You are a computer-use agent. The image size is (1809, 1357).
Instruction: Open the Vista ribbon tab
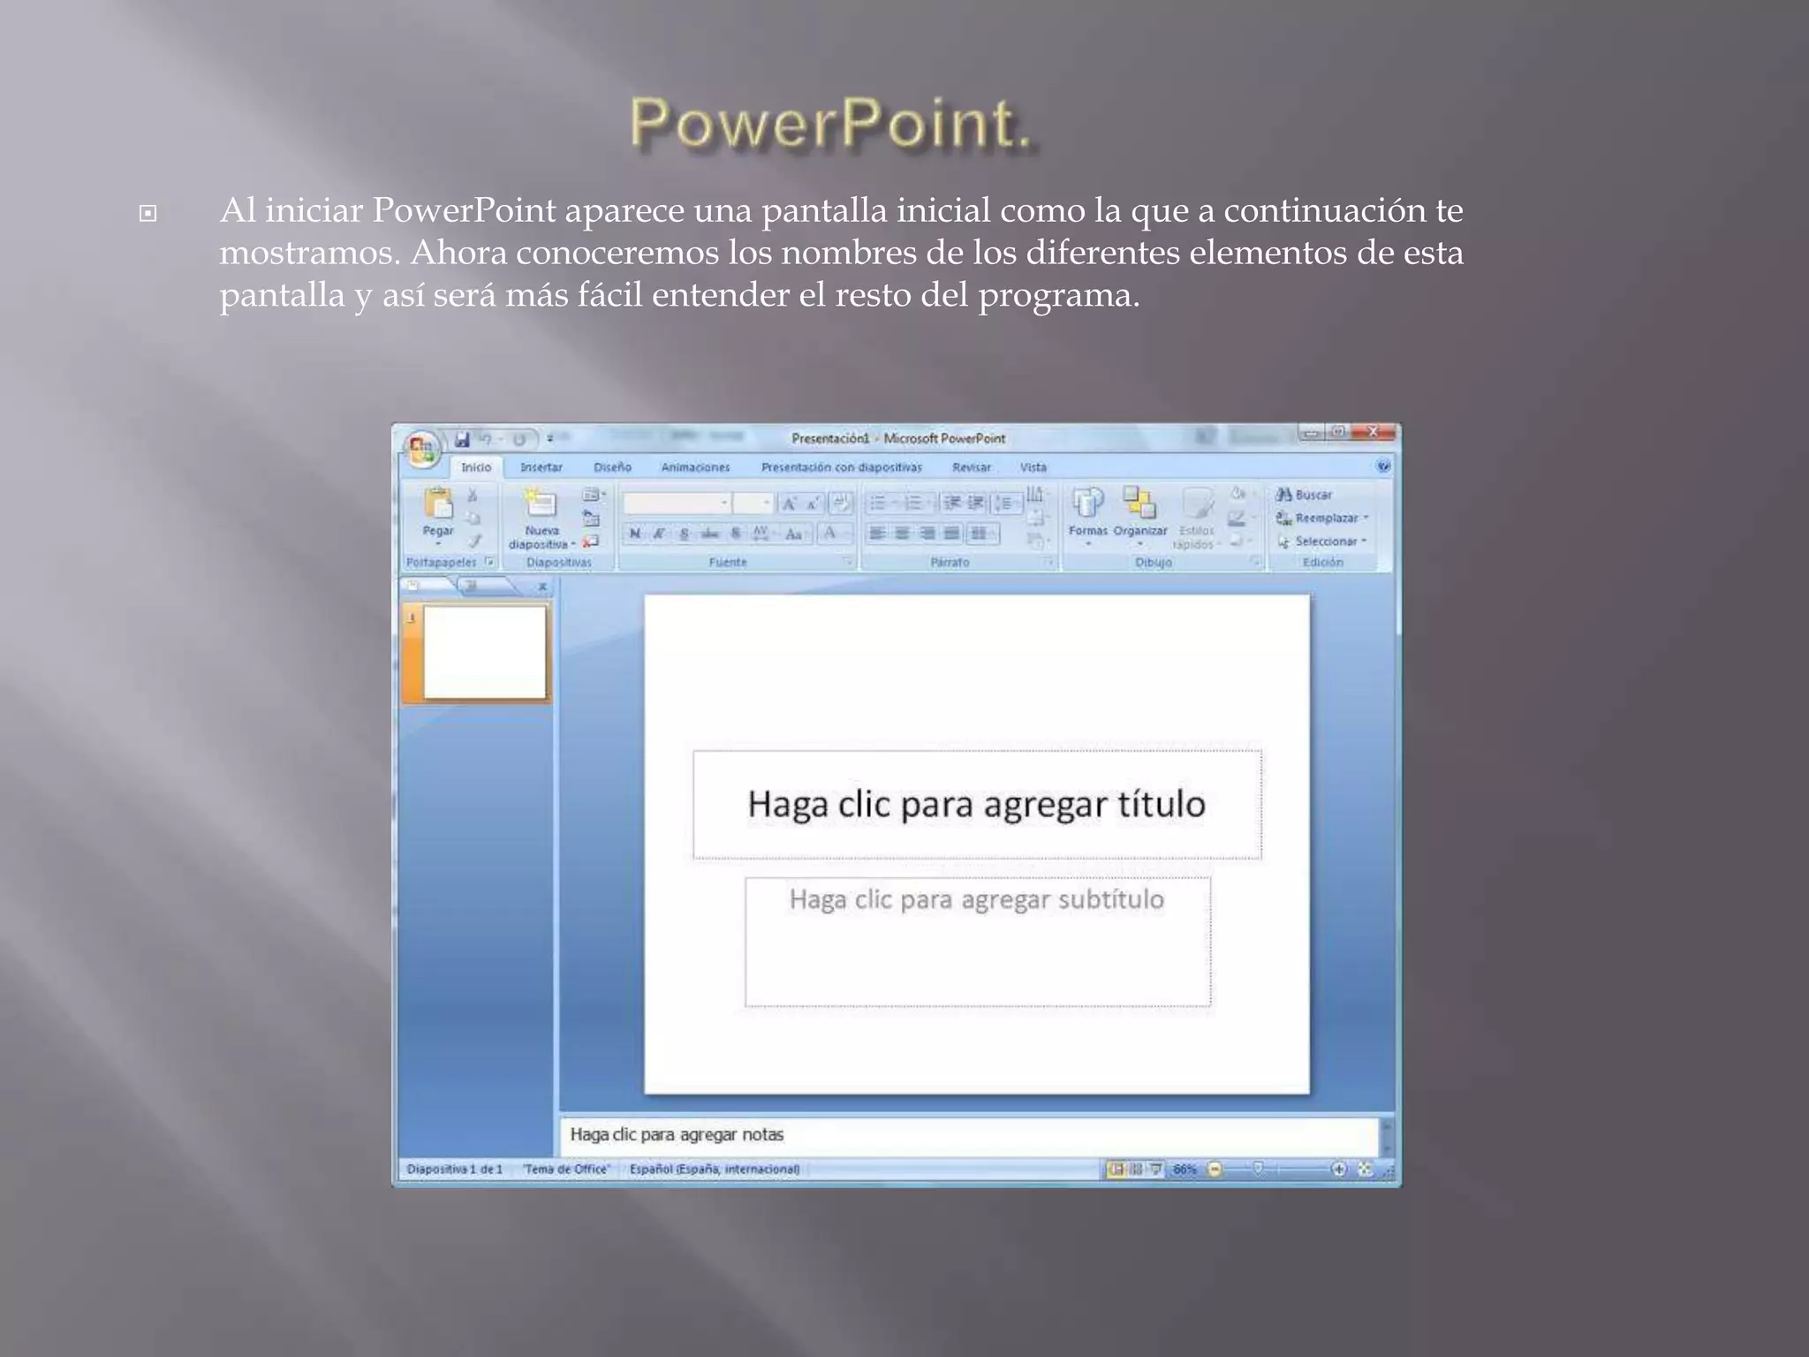tap(1033, 467)
